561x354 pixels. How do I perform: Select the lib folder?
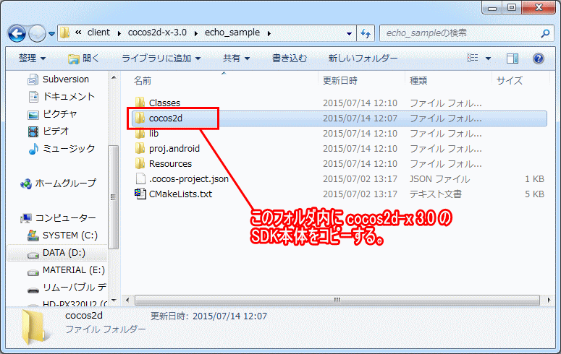tap(153, 133)
